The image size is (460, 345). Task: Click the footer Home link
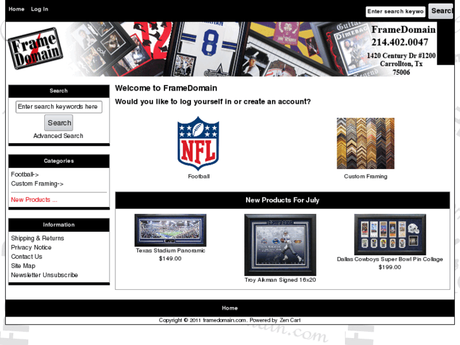[230, 308]
